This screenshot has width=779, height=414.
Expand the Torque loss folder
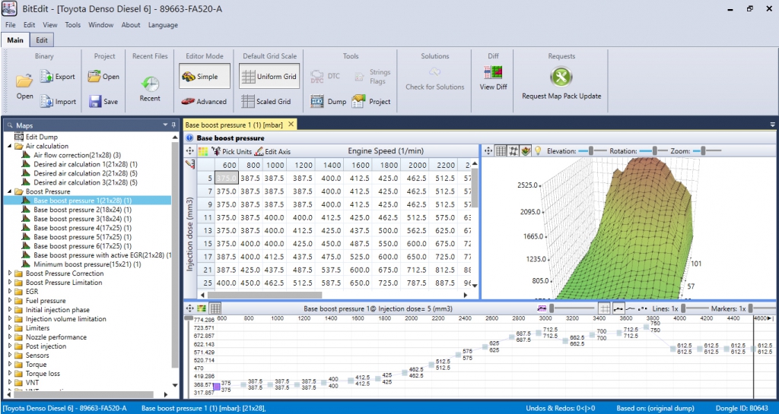10,373
